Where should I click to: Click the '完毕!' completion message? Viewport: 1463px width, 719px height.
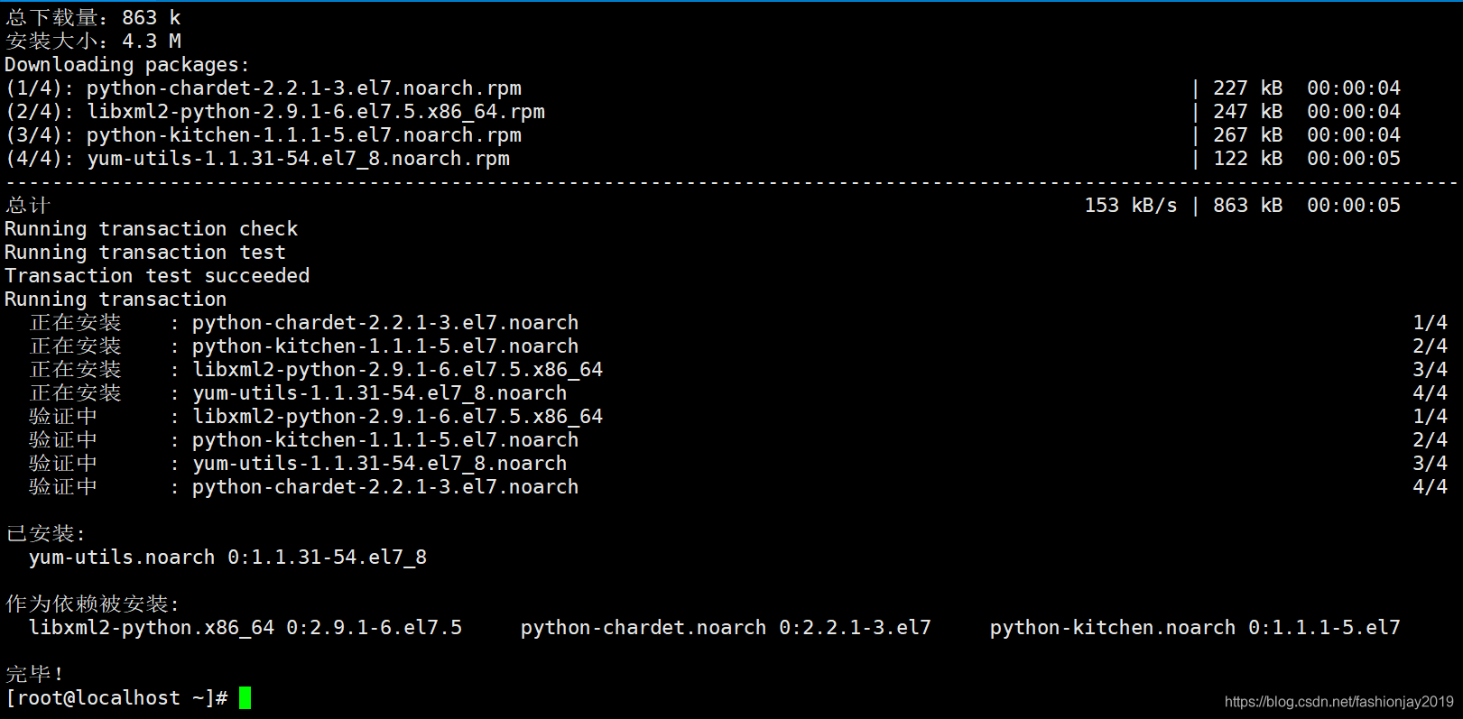(34, 675)
